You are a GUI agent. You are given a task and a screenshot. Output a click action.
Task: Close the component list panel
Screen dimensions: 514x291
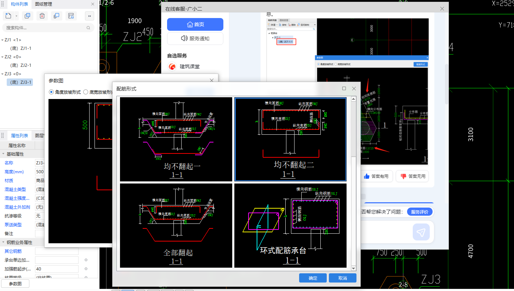tap(93, 4)
